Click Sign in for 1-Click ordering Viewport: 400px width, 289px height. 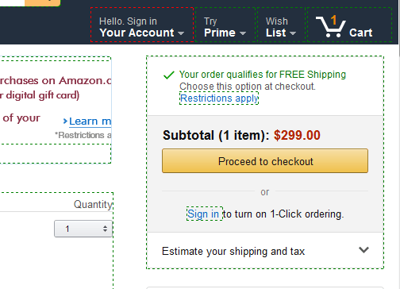click(x=205, y=214)
